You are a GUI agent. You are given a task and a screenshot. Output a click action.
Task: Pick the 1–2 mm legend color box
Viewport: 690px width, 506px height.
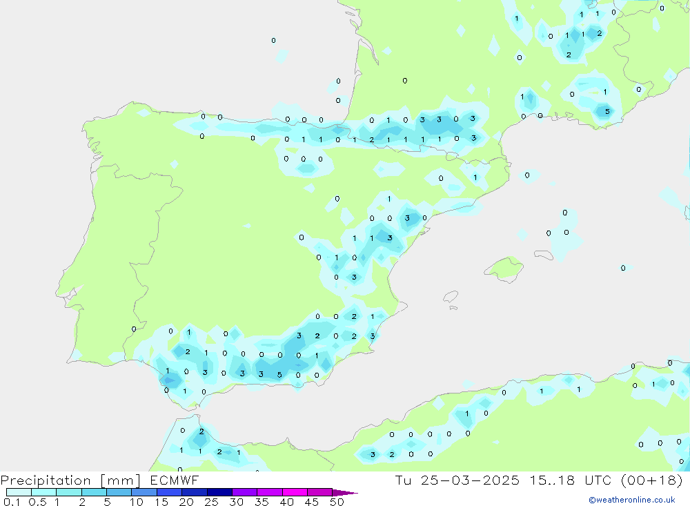coord(68,492)
